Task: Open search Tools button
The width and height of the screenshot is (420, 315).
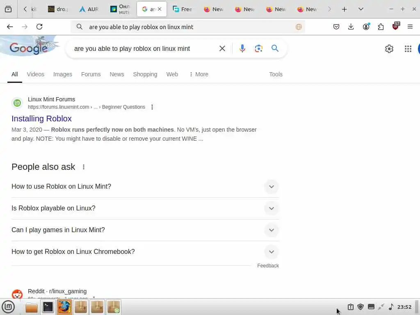Action: (x=276, y=74)
